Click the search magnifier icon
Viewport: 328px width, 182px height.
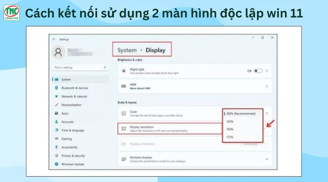tap(105, 67)
